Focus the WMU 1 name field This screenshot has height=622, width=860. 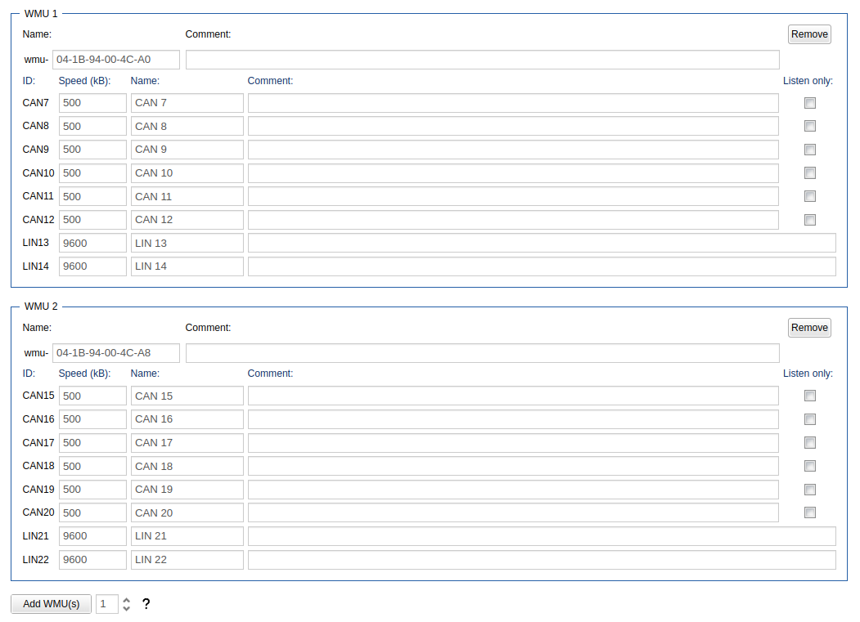[x=115, y=60]
